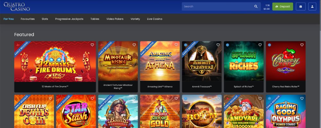
Task: Click heart icon on Raging Gods Olympus
Action: pyautogui.click(x=302, y=98)
